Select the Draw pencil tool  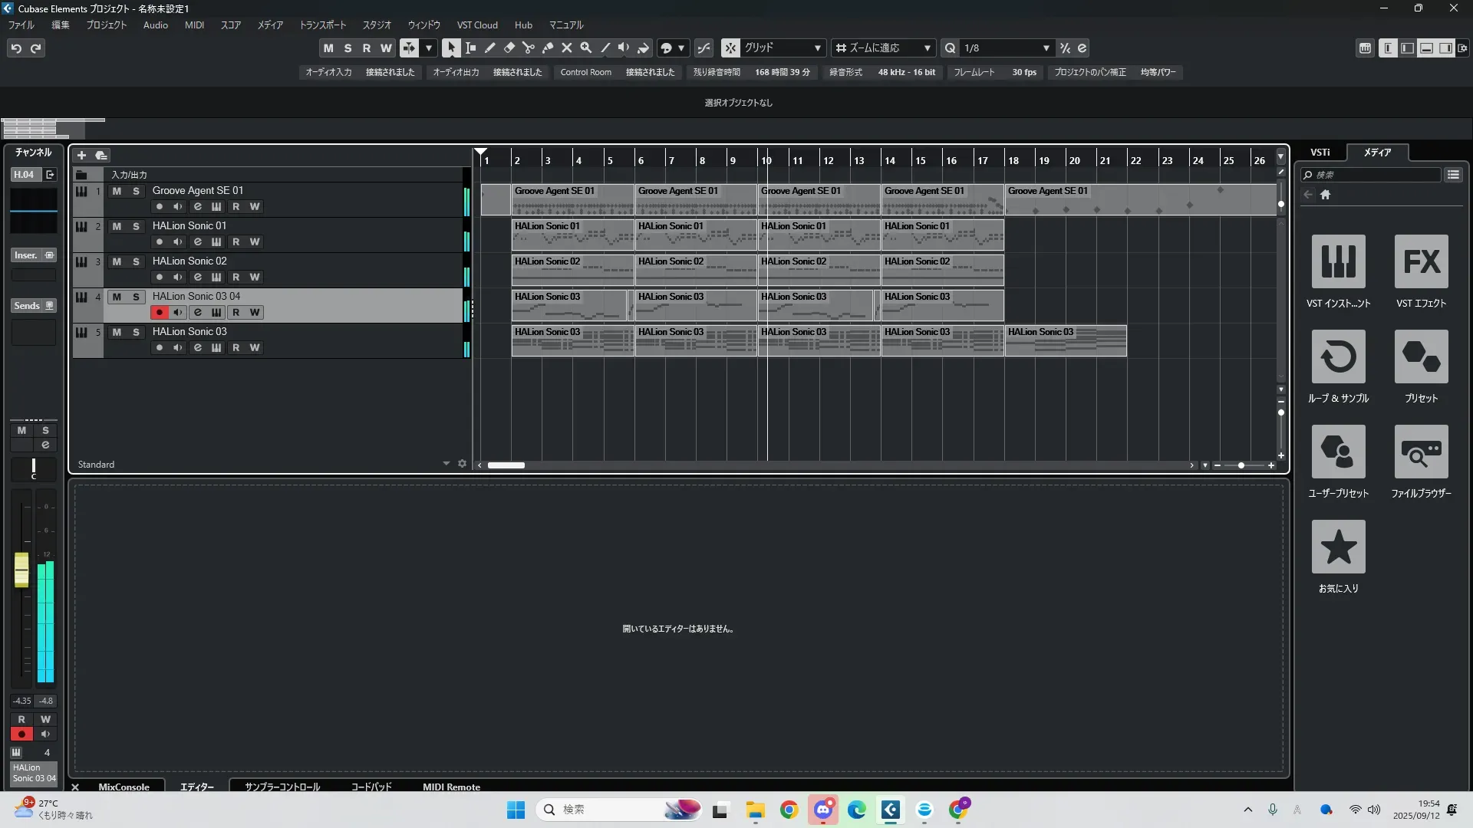(x=489, y=48)
